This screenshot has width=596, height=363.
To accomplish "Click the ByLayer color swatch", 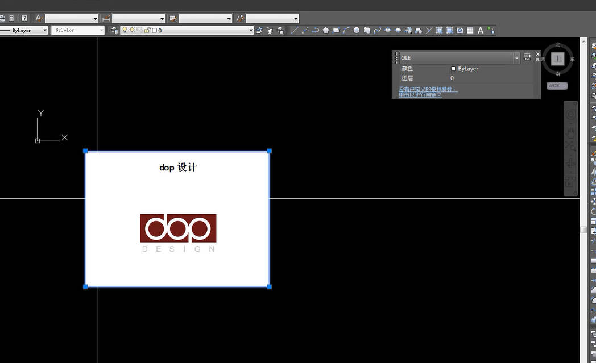I will pyautogui.click(x=453, y=69).
